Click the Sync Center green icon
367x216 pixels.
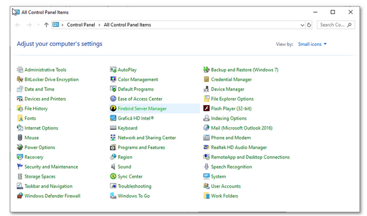point(113,177)
